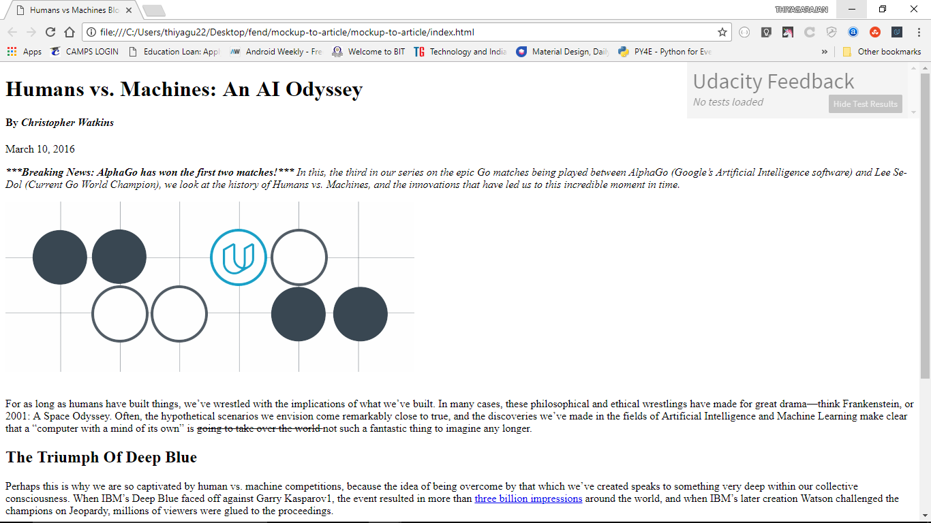Click the lightbulb extension icon

click(765, 32)
